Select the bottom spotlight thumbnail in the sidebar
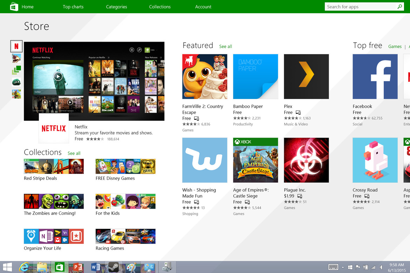The height and width of the screenshot is (273, 410). 16,94
